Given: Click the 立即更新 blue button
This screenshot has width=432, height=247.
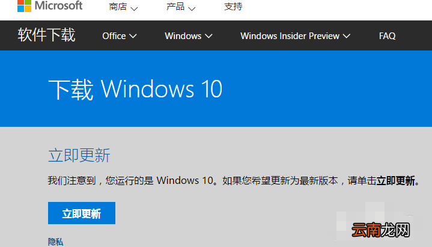Looking at the screenshot, I should [x=82, y=213].
